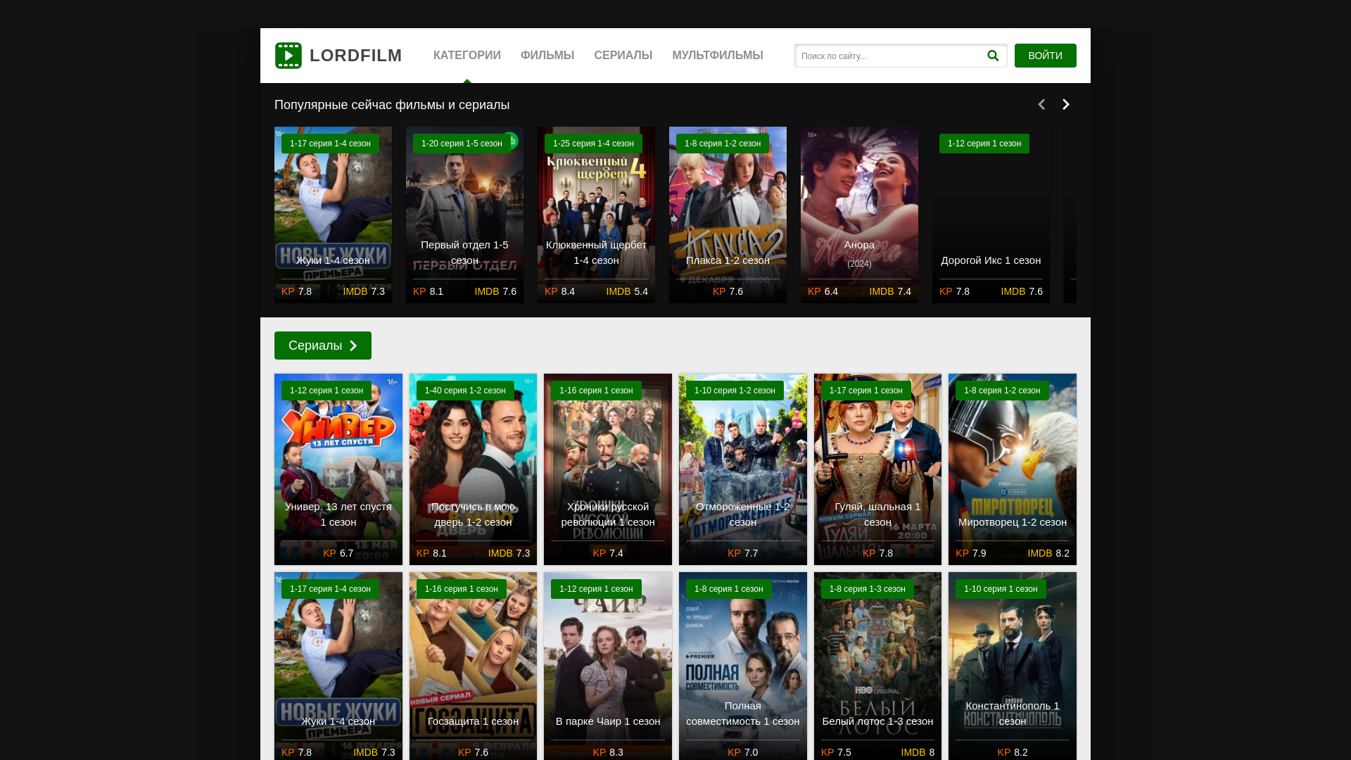The height and width of the screenshot is (760, 1351).
Task: Open Универ. 13 лет спустя poster
Action: 338,469
